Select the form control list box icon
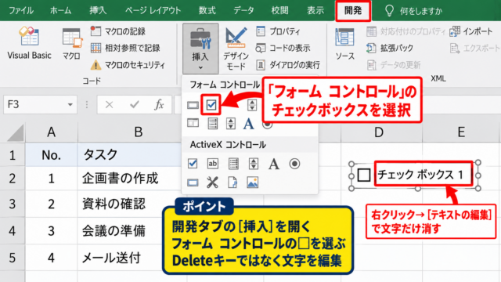The height and width of the screenshot is (282, 501). [212, 124]
